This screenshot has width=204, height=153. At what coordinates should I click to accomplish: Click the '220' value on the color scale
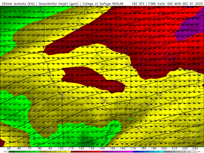click(x=185, y=148)
